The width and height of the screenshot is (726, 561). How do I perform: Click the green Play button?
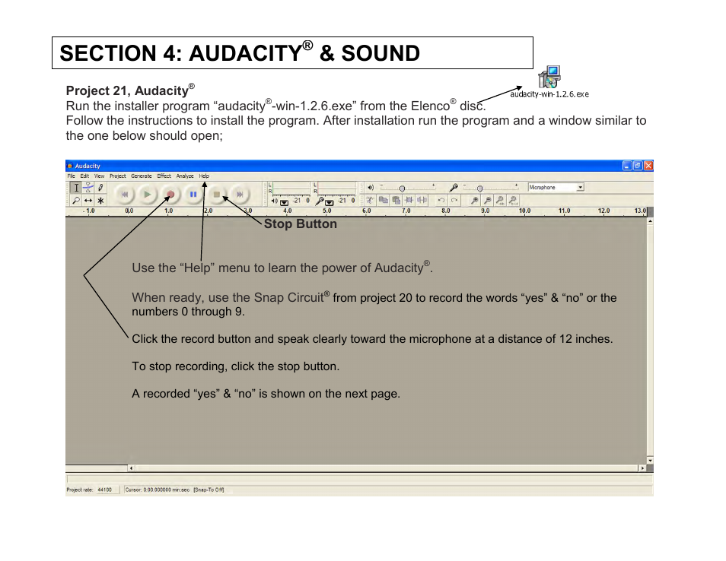click(x=147, y=195)
